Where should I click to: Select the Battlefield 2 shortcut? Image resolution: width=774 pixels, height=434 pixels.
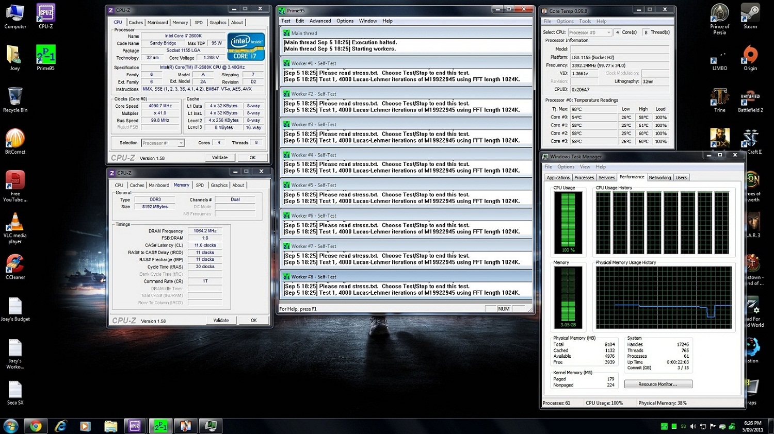(x=750, y=99)
